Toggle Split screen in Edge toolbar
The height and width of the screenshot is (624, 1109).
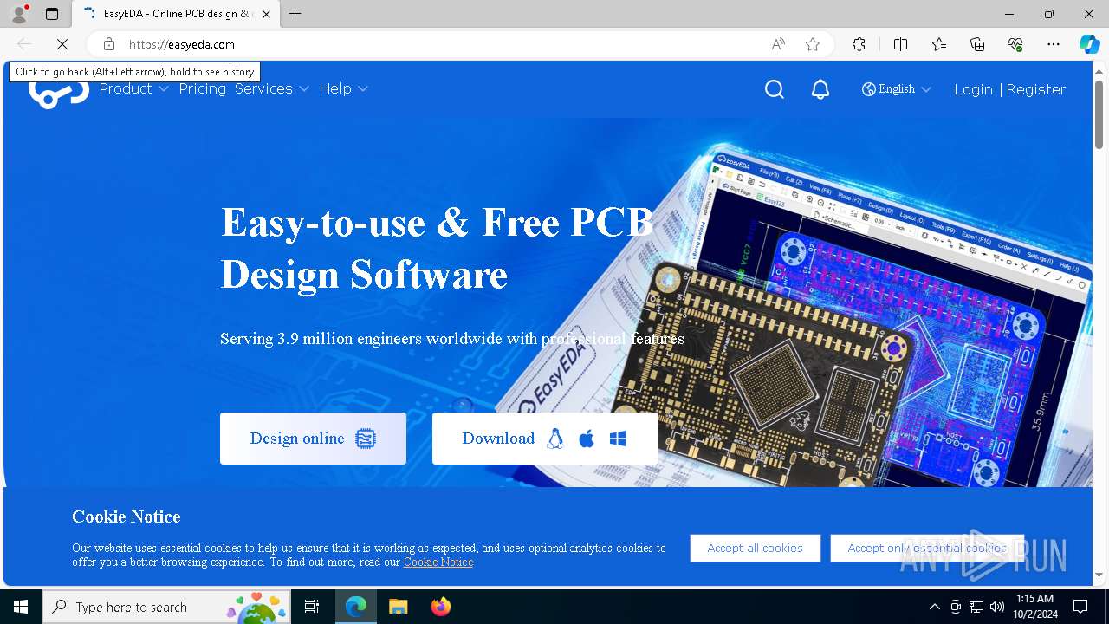900,44
